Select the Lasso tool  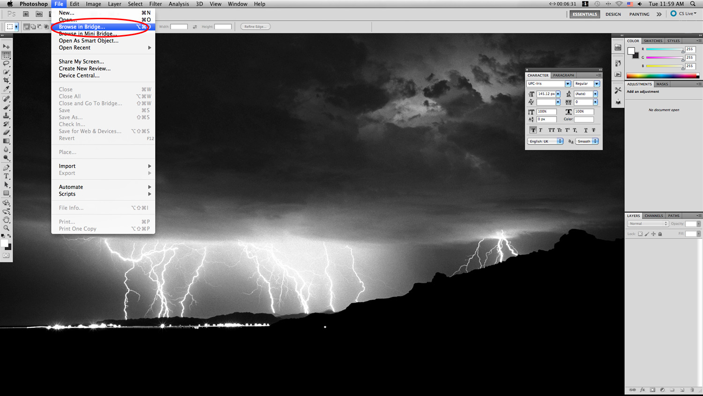(6, 63)
